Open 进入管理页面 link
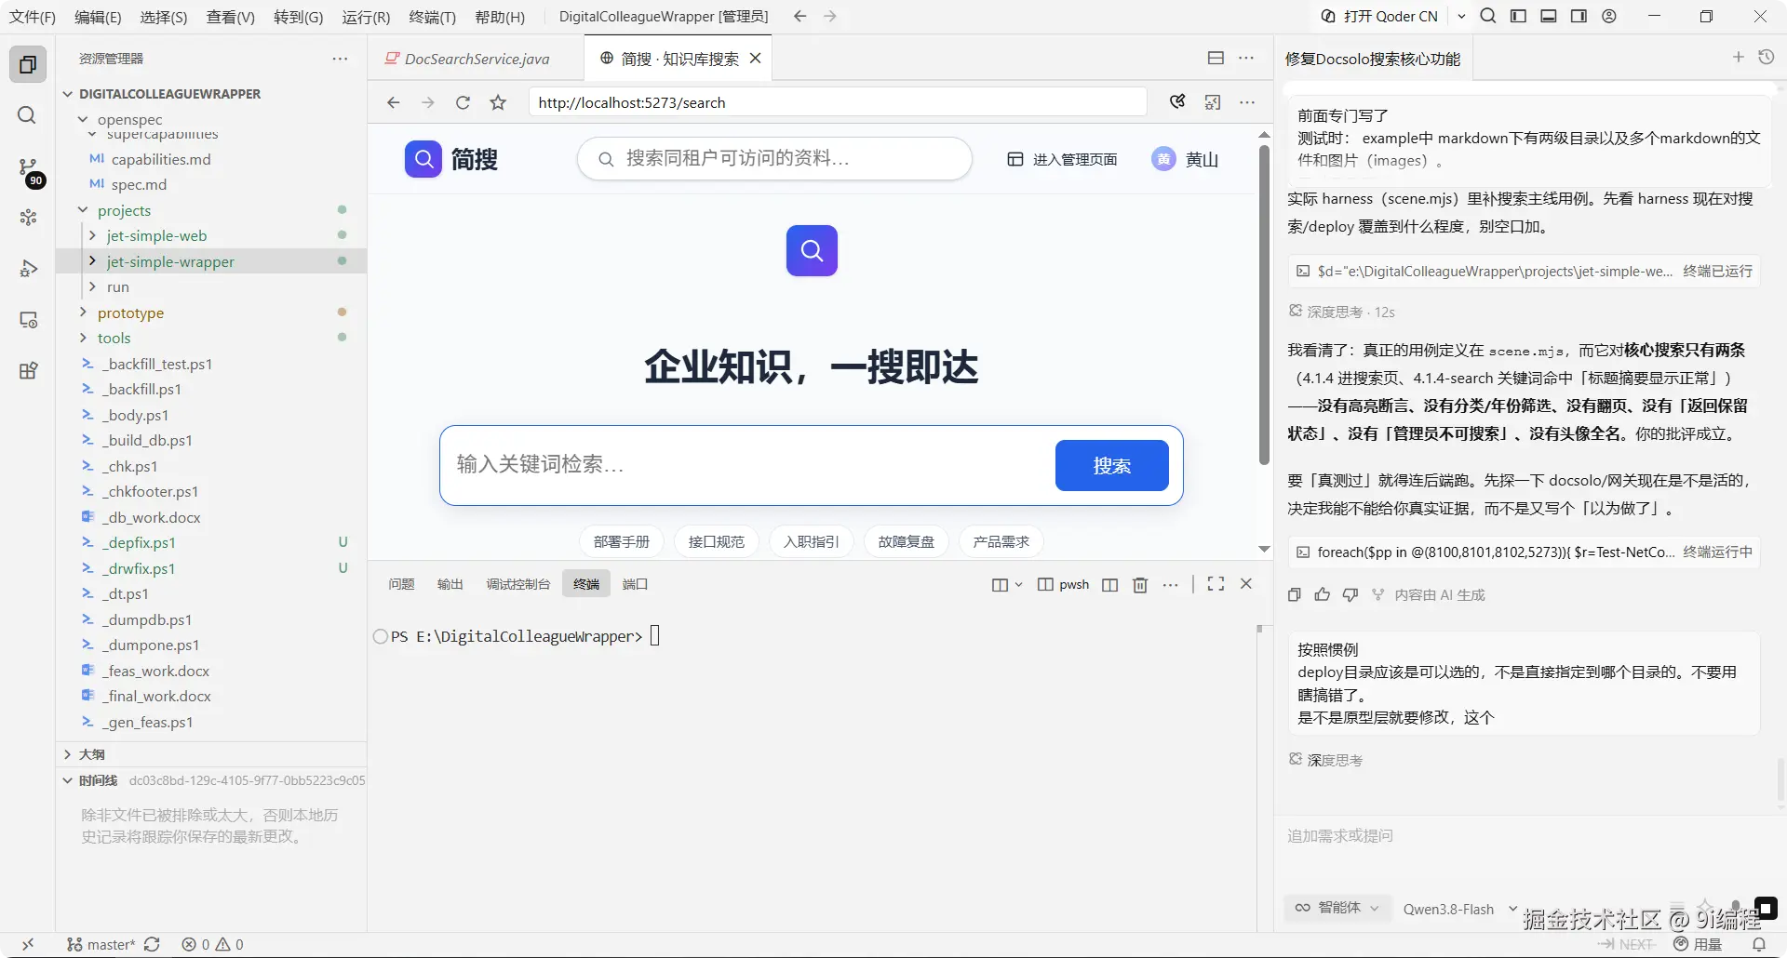This screenshot has height=958, width=1787. (x=1063, y=159)
